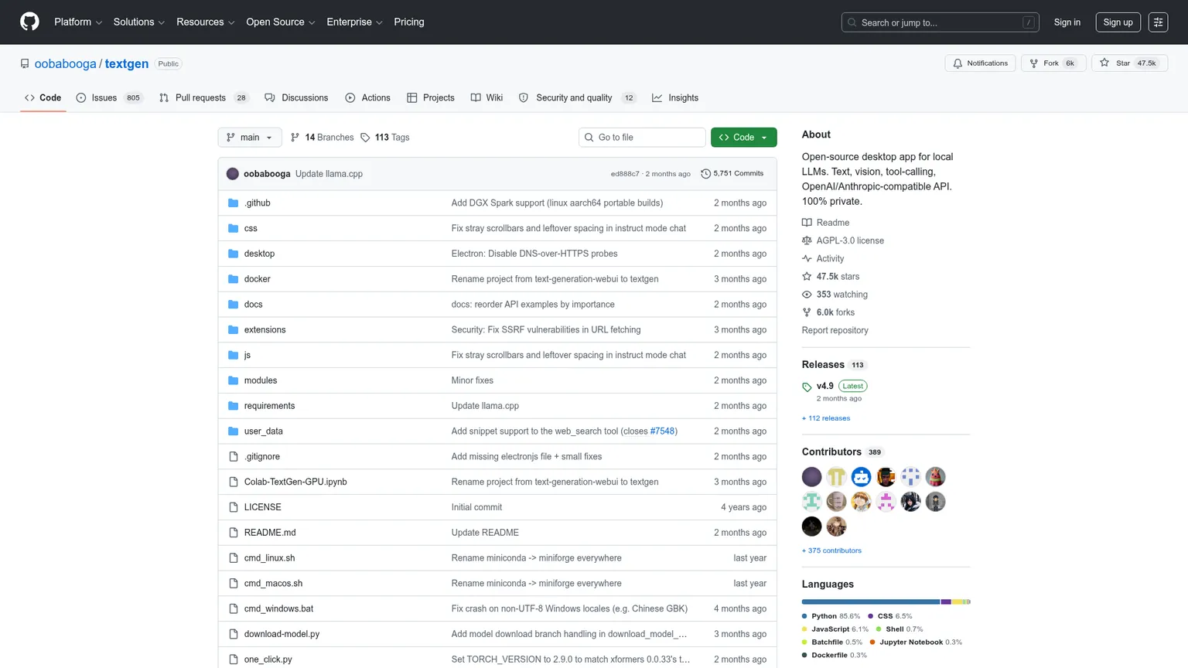
Task: Open the + 112 releases link
Action: coord(826,418)
